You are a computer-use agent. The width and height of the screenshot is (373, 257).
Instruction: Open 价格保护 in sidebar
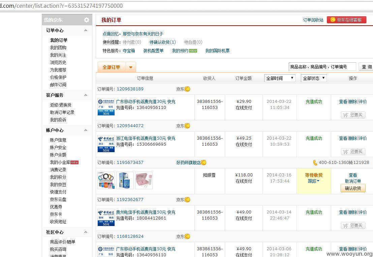58,77
